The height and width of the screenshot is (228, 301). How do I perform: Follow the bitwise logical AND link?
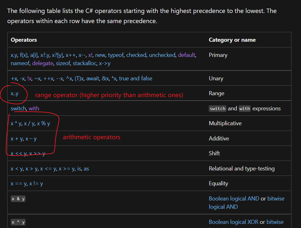[x=247, y=203]
